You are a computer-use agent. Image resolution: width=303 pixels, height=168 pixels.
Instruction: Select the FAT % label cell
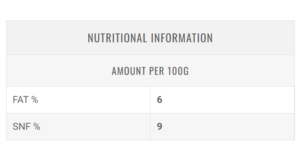(x=78, y=100)
